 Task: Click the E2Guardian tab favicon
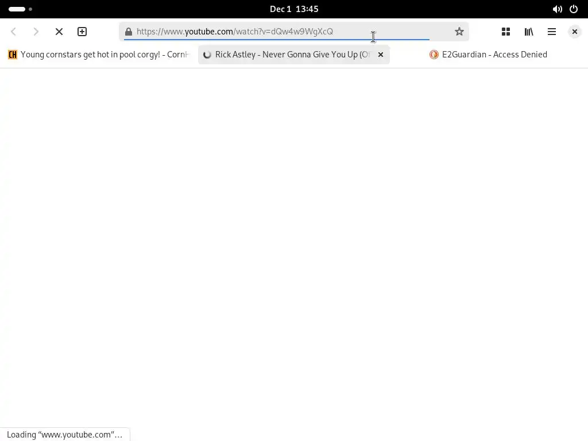coord(434,55)
